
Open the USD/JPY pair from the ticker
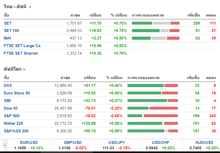[117, 143]
